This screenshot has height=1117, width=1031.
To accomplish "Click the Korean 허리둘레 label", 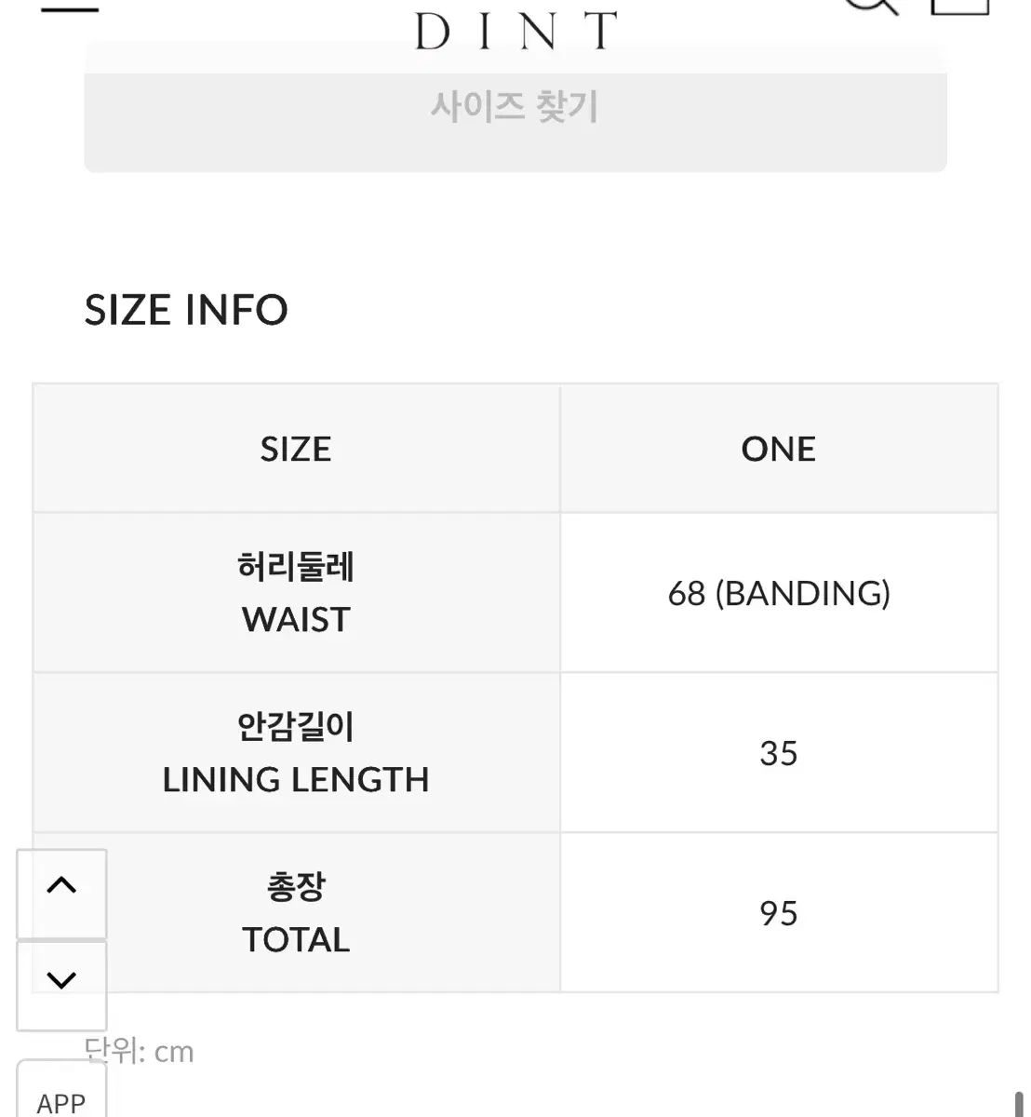I will (x=296, y=567).
